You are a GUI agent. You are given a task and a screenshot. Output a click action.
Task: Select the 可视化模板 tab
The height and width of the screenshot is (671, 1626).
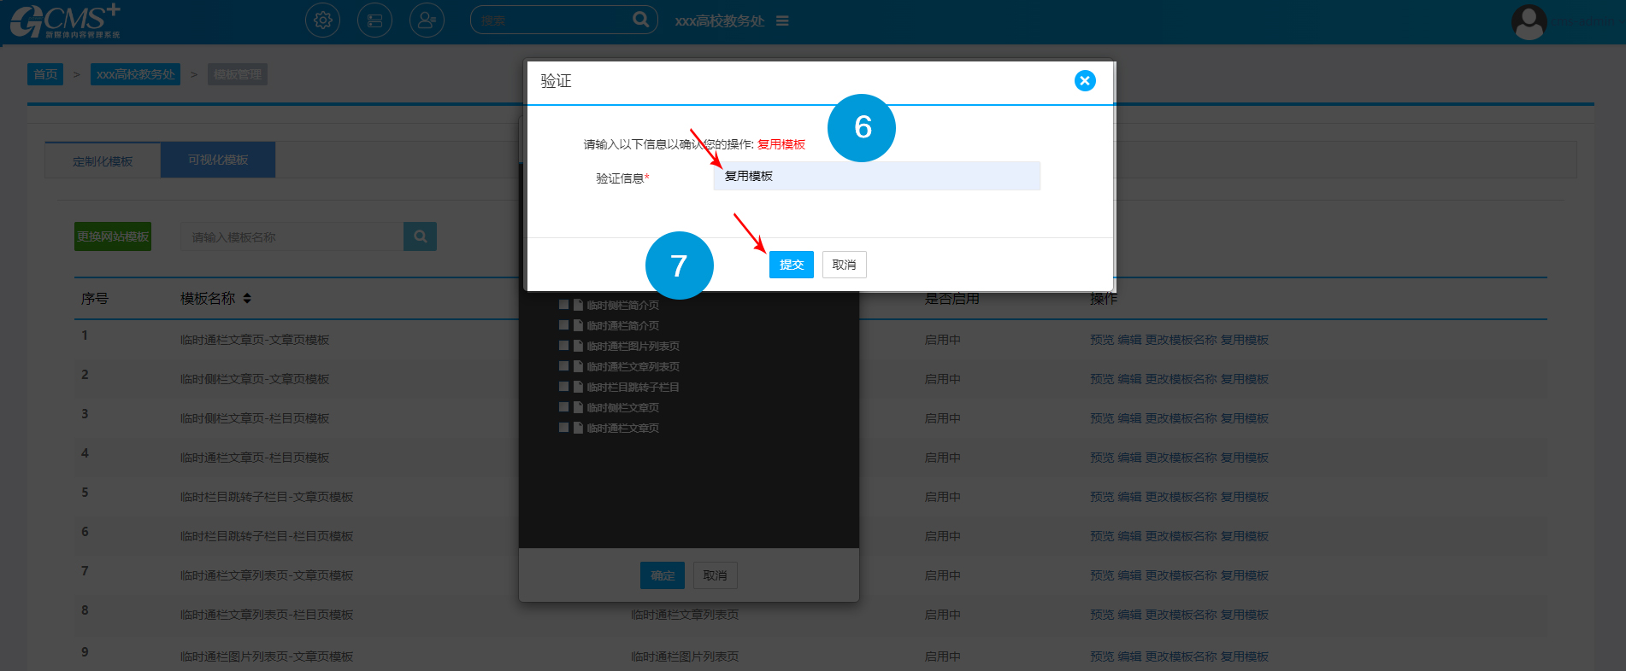coord(218,160)
